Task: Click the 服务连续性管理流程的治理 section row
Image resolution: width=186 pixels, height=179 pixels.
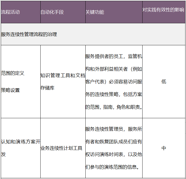Action: click(x=29, y=34)
